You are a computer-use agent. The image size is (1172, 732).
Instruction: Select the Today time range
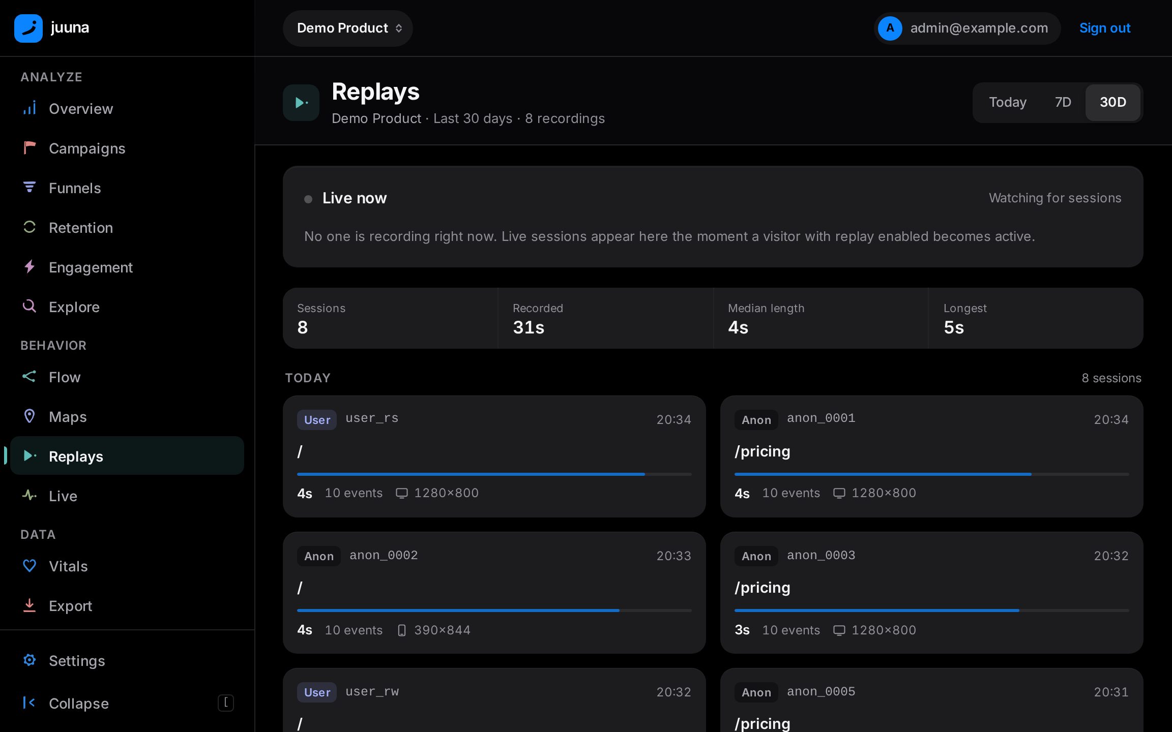click(x=1008, y=102)
